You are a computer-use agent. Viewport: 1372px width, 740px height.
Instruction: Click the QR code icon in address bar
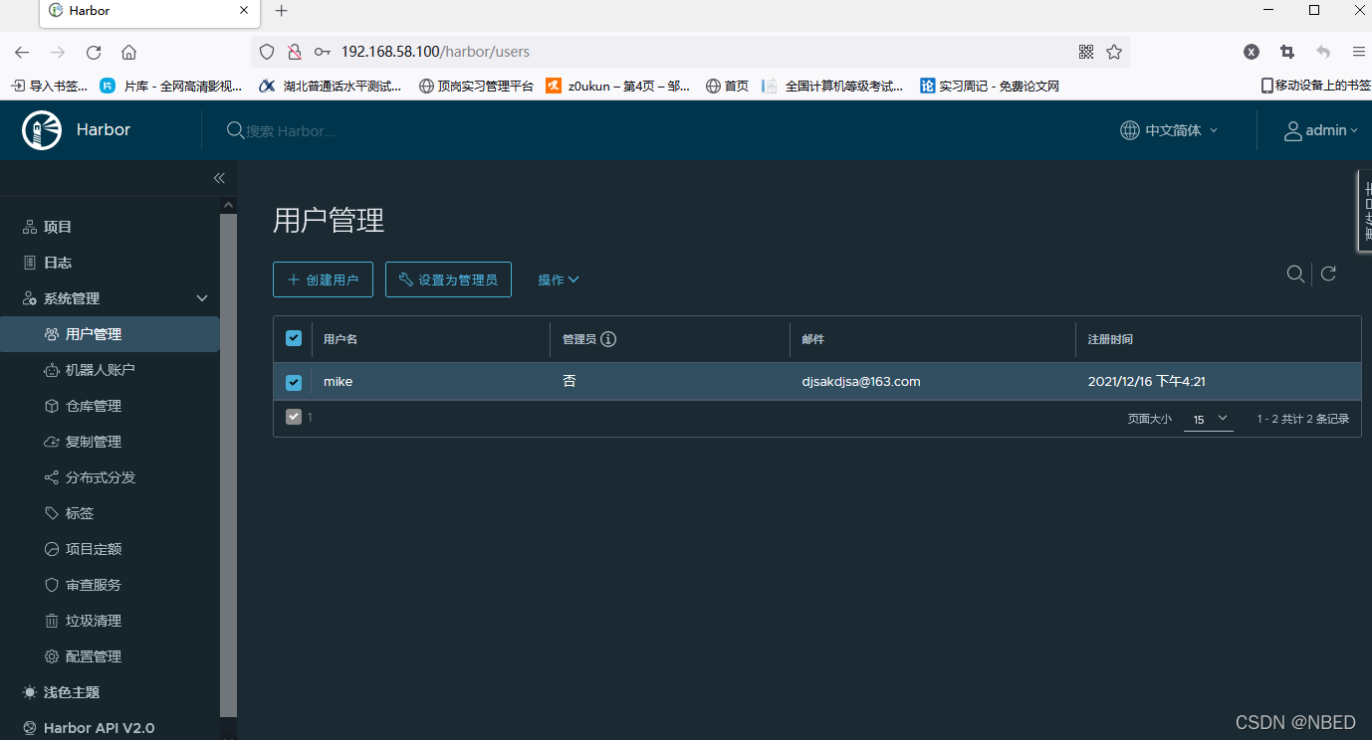(x=1086, y=52)
